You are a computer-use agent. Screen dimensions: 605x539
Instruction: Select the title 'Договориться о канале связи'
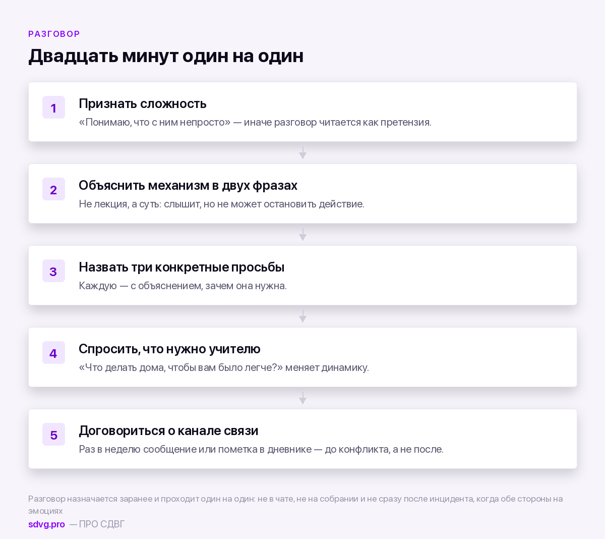(x=168, y=430)
